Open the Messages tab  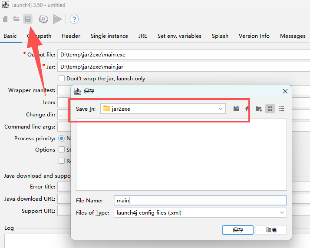293,36
